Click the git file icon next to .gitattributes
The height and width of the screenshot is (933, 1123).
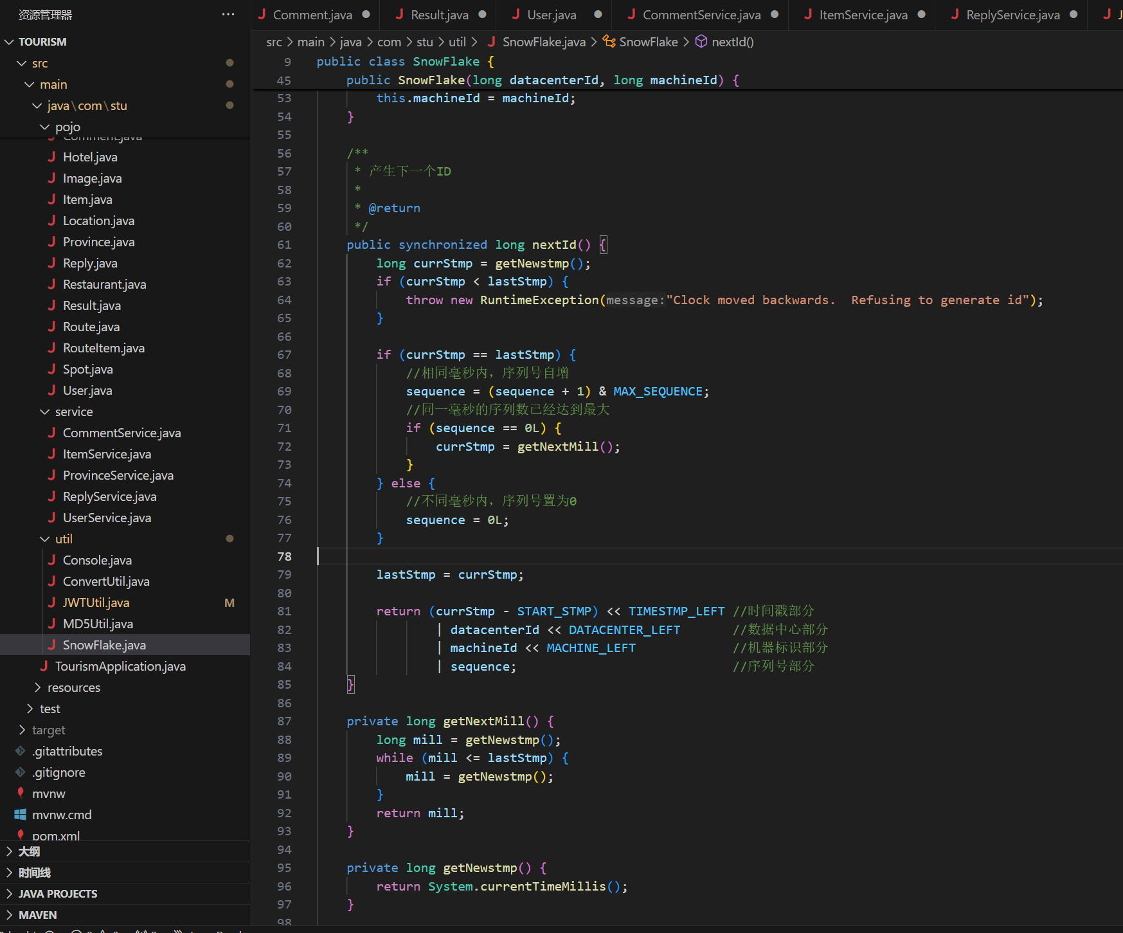21,751
